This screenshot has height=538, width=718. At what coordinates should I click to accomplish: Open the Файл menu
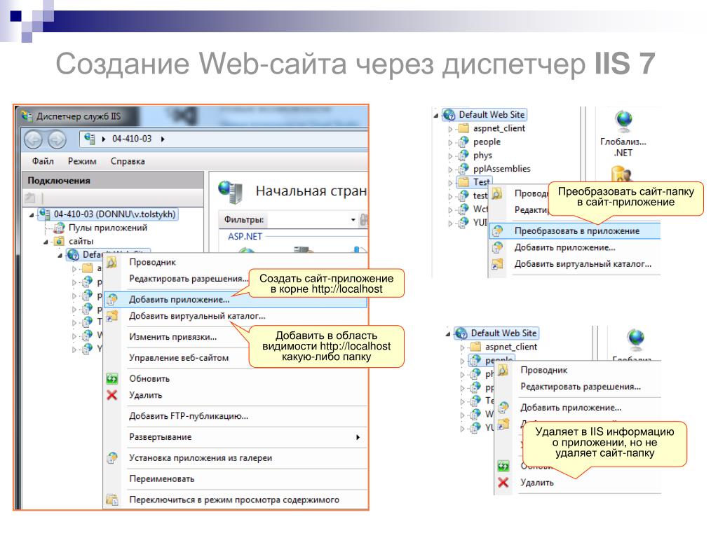43,161
